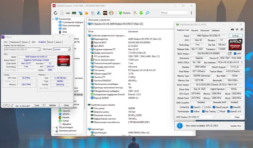This screenshot has height=148, width=253.
Task: Switch to the Sensors tab in GPU-Z
Action: click(x=195, y=30)
